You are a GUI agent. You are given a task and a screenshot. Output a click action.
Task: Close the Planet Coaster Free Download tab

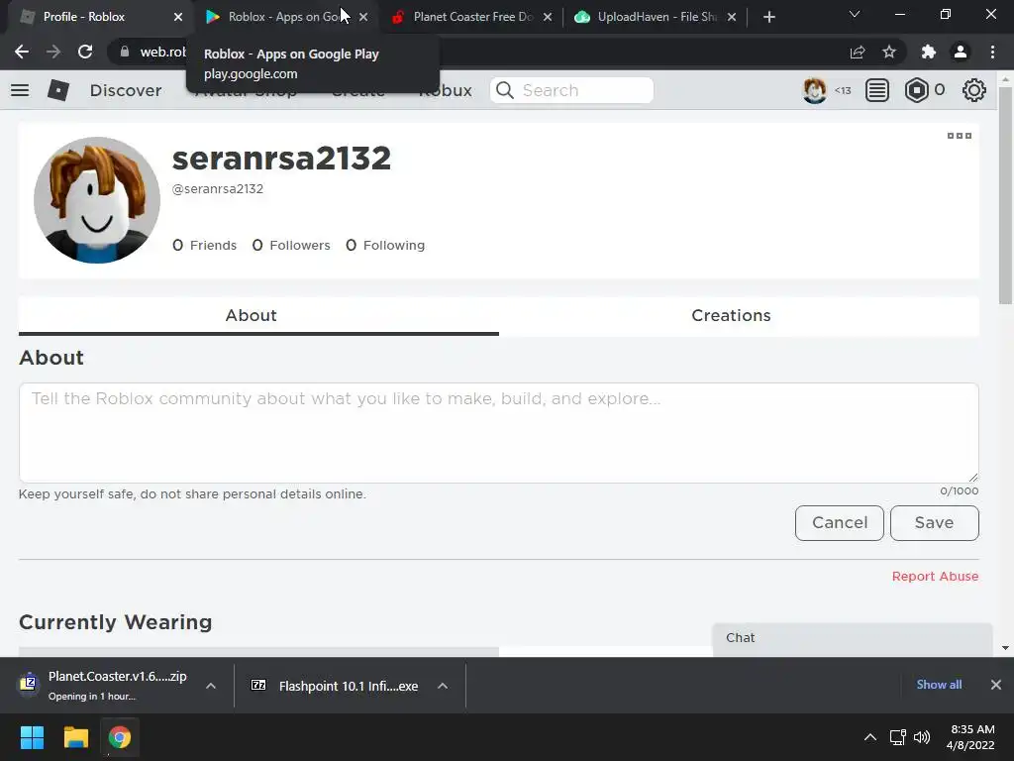[x=547, y=17]
